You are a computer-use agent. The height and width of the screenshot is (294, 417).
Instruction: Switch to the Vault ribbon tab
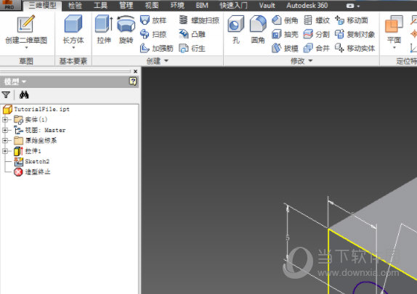267,6
